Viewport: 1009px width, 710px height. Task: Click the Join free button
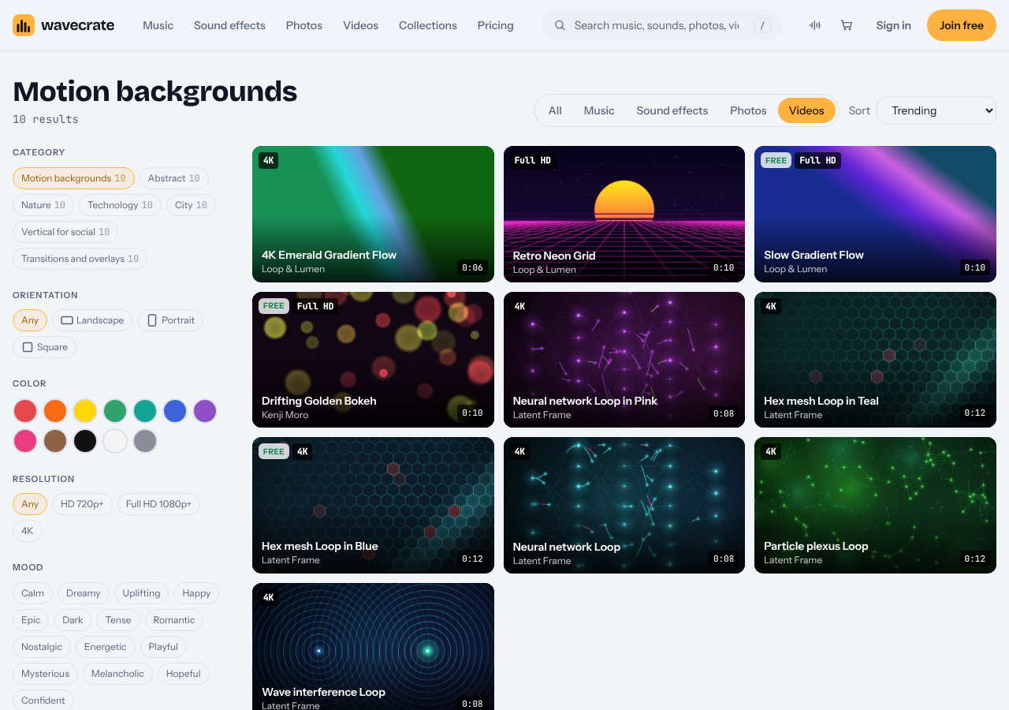coord(962,25)
